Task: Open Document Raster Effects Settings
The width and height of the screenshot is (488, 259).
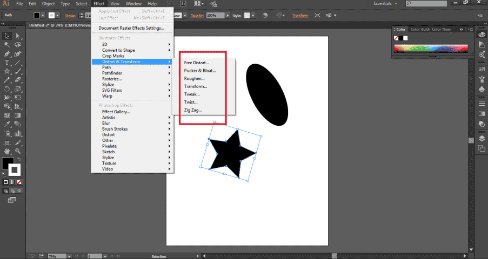Action: (x=131, y=28)
